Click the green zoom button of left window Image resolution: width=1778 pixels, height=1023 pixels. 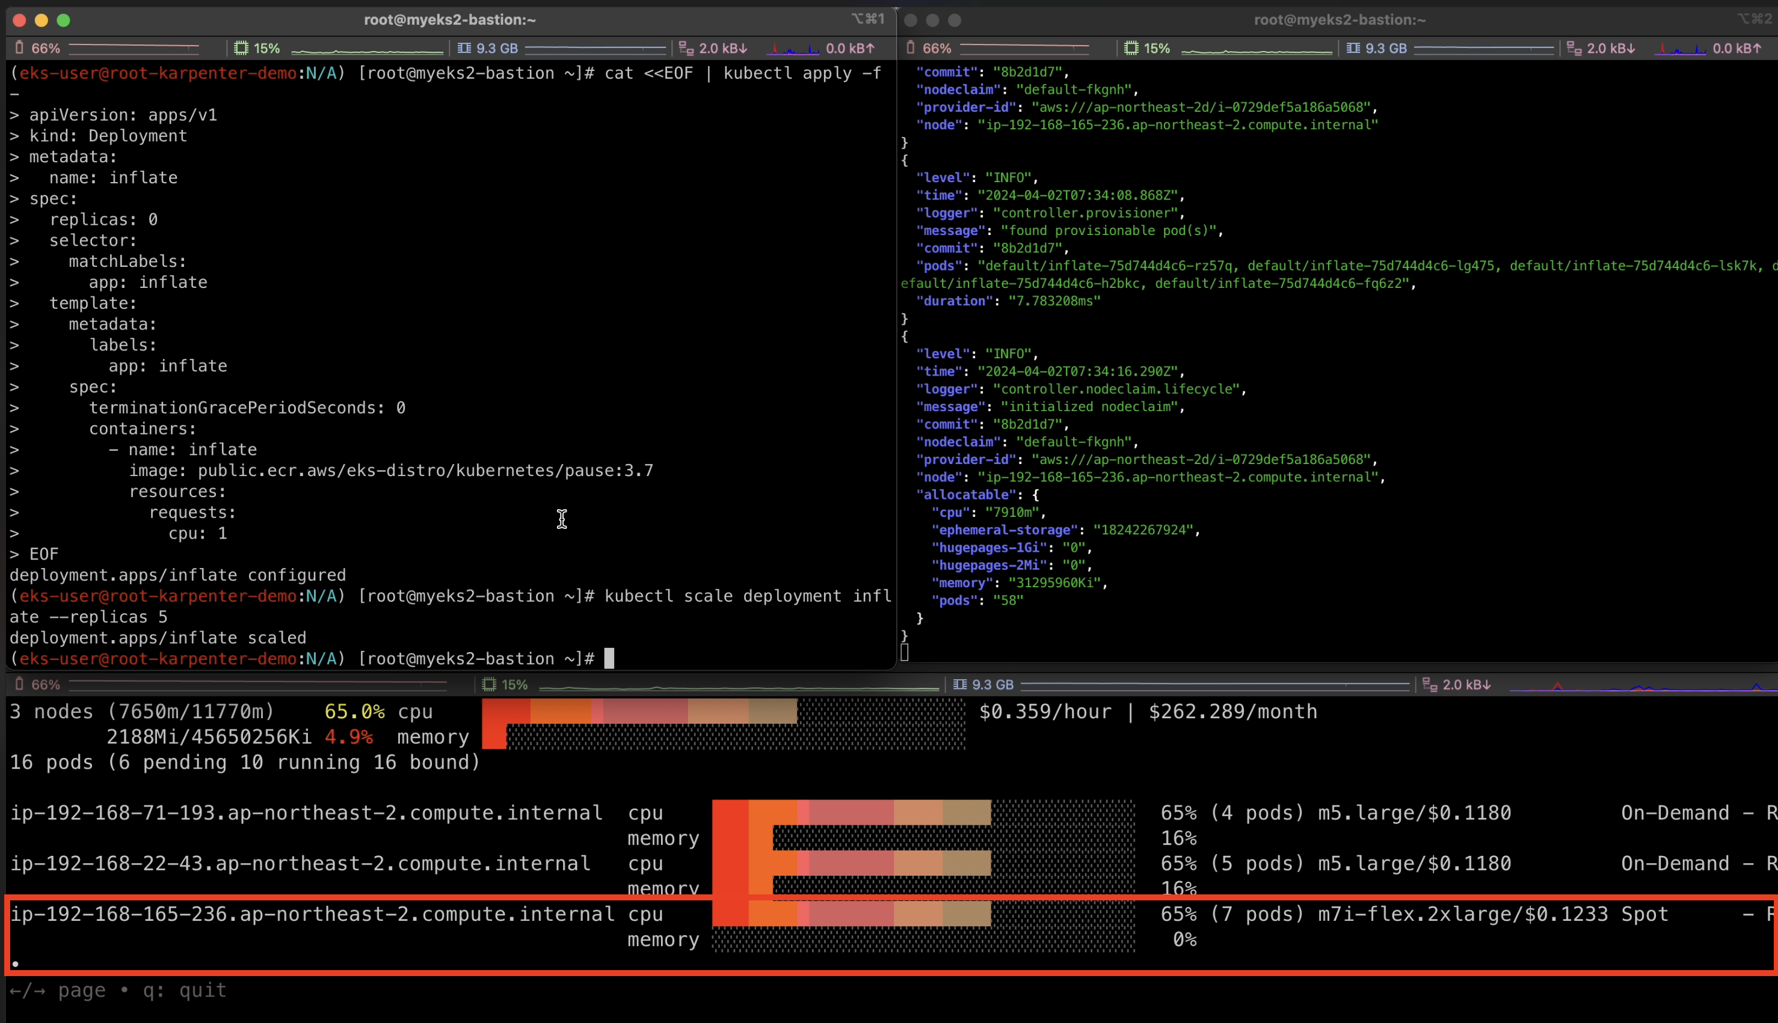[63, 20]
